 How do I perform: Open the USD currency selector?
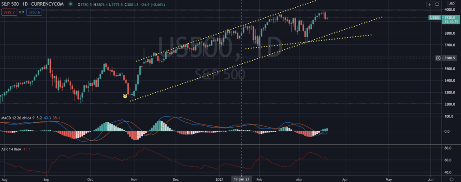[x=451, y=4]
